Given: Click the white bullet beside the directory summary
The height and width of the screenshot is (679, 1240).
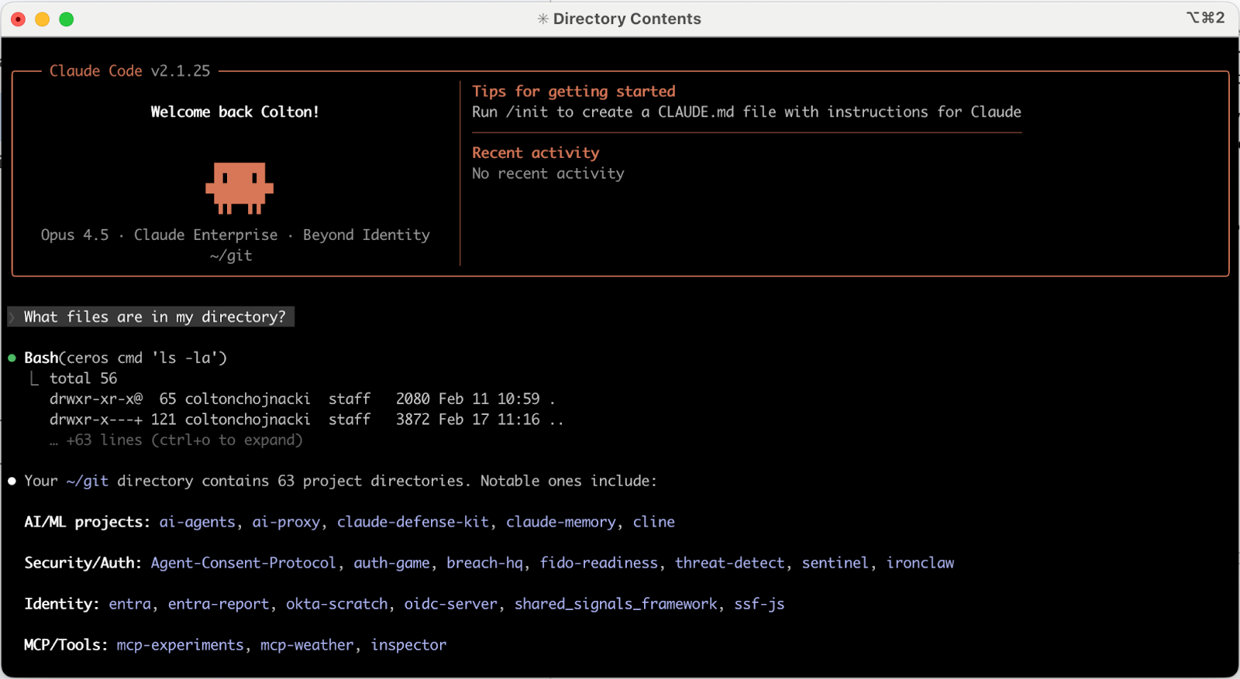Looking at the screenshot, I should [12, 481].
